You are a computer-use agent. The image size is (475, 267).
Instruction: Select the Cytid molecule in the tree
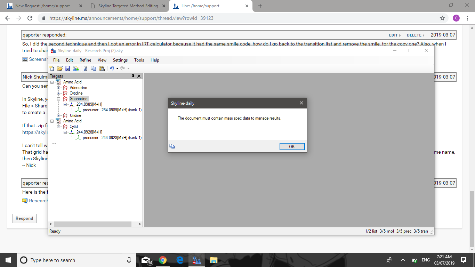[73, 127]
